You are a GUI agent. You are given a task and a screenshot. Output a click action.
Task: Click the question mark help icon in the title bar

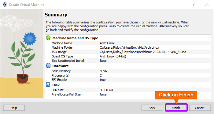(x=194, y=5)
